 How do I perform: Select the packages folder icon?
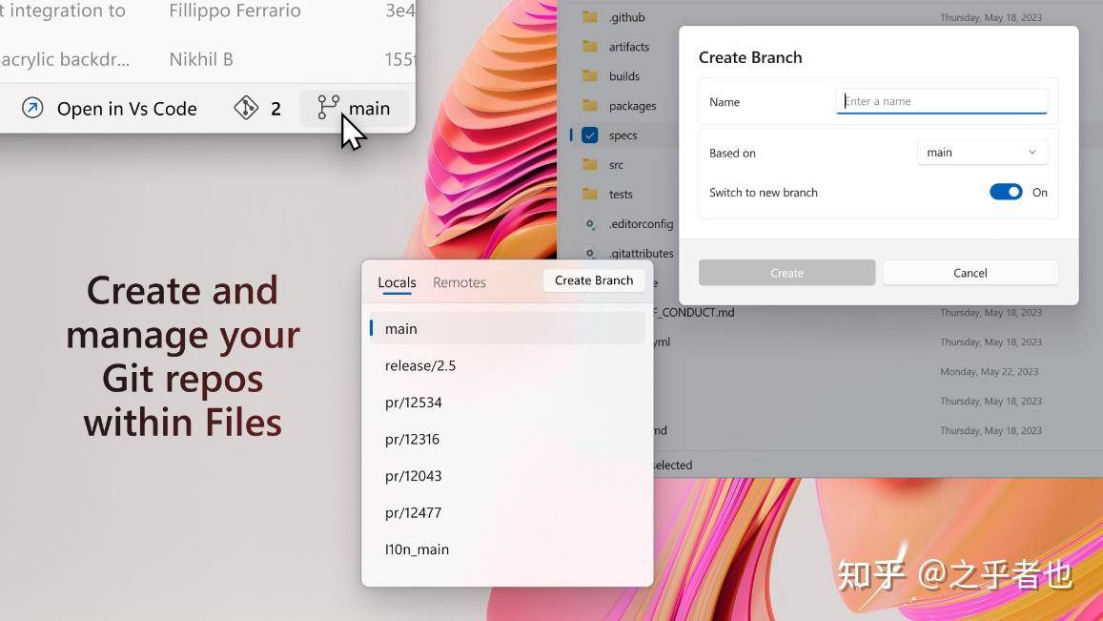point(589,106)
